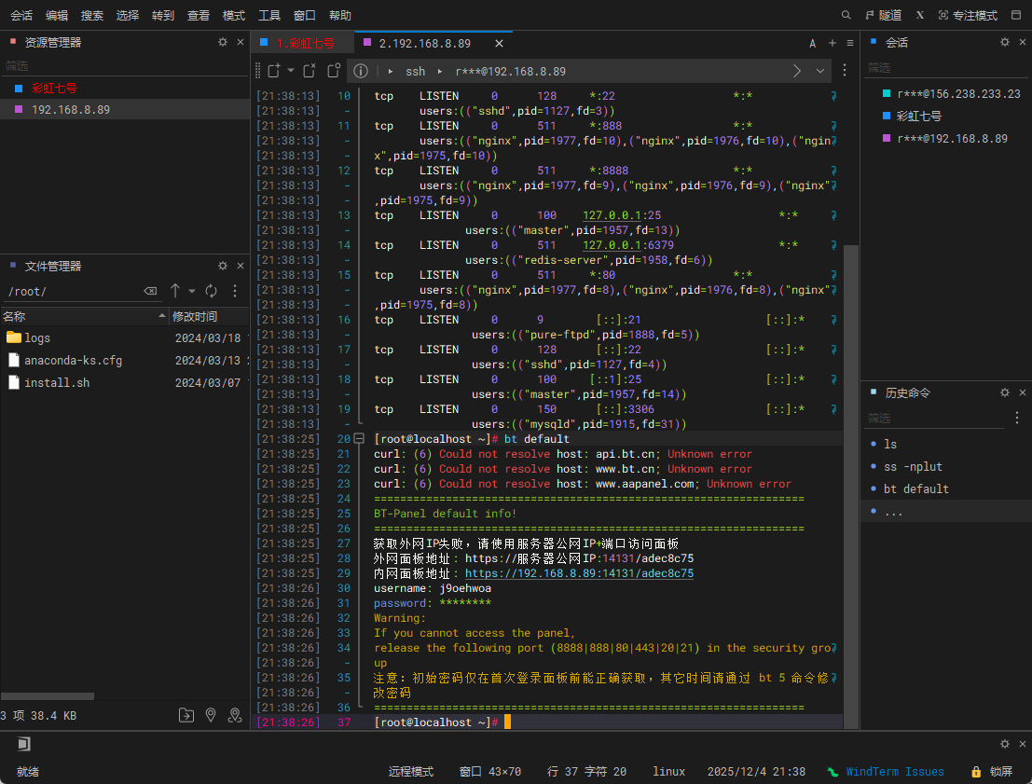
Task: Toggle 远程模式 in the status bar
Action: (411, 772)
